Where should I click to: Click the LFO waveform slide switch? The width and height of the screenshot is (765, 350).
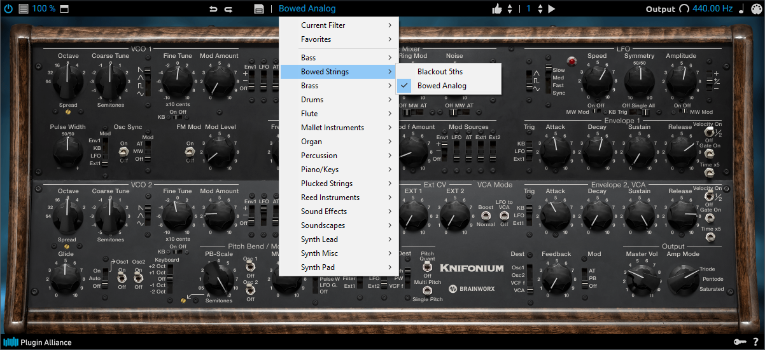(530, 81)
